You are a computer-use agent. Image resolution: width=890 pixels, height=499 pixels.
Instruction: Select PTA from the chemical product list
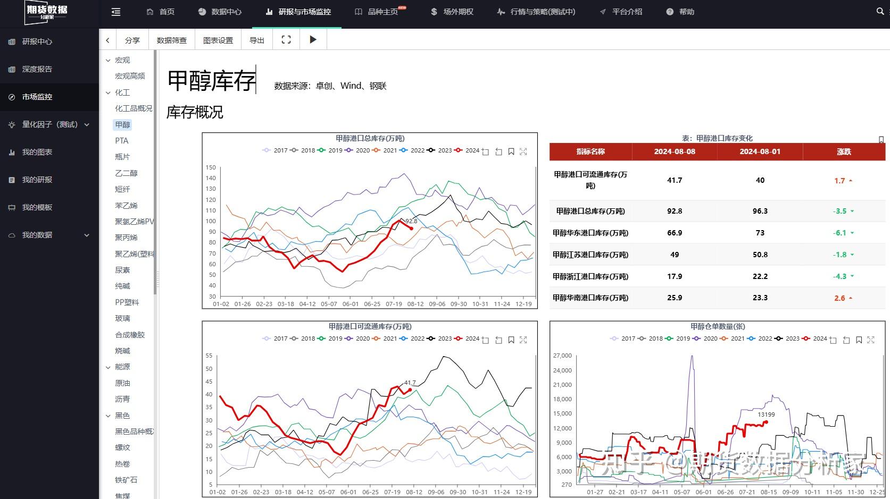(x=121, y=140)
